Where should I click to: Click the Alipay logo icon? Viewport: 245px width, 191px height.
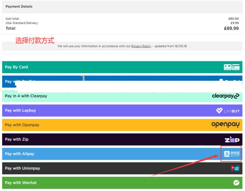coord(232,154)
